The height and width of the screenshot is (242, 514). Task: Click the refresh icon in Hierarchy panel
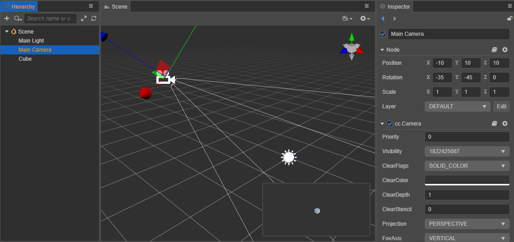(x=94, y=19)
